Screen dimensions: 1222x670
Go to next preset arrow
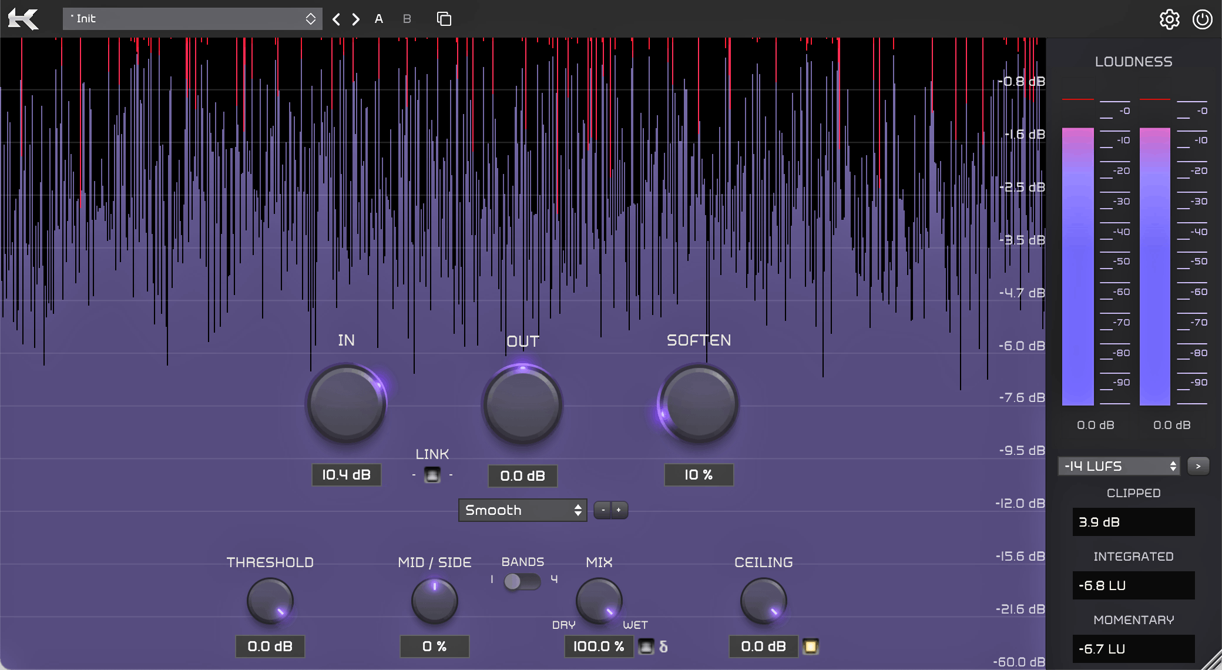pyautogui.click(x=356, y=19)
